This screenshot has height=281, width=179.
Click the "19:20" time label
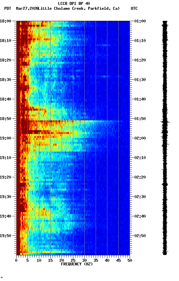coord(6,178)
